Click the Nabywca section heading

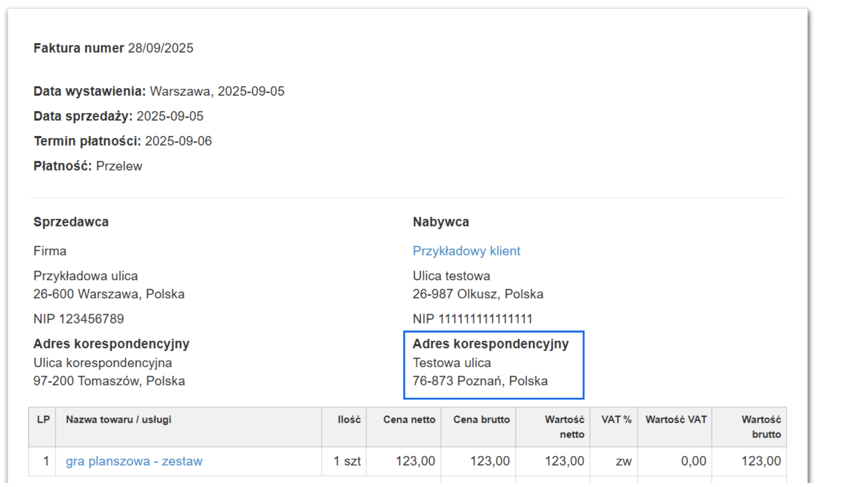pyautogui.click(x=441, y=222)
